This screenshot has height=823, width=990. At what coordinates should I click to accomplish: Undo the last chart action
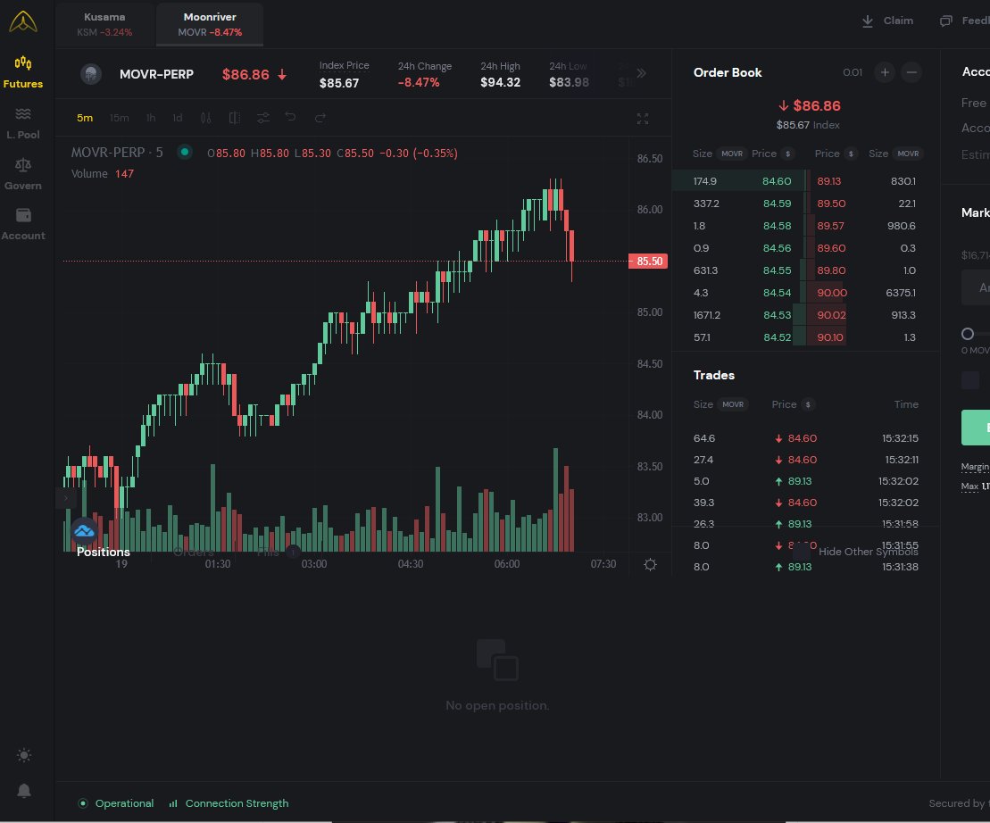[x=290, y=117]
